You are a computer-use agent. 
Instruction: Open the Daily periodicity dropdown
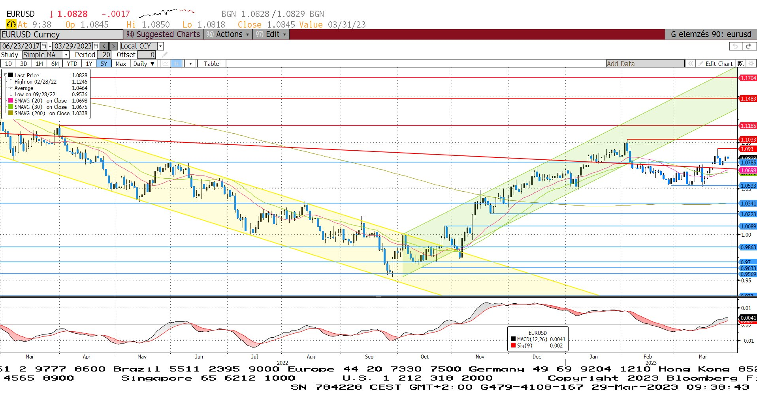coord(144,63)
